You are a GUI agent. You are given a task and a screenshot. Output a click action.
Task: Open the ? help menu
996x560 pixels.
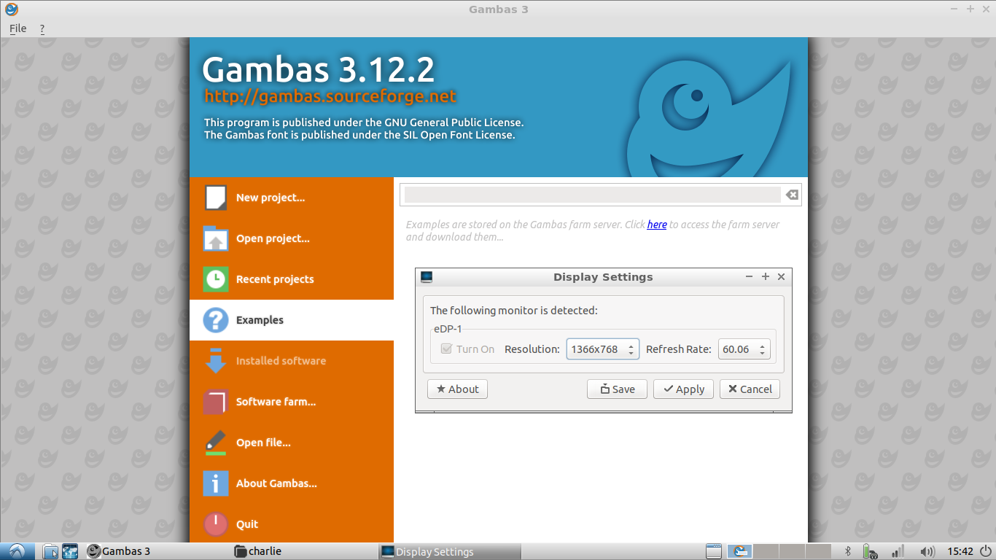tap(42, 28)
